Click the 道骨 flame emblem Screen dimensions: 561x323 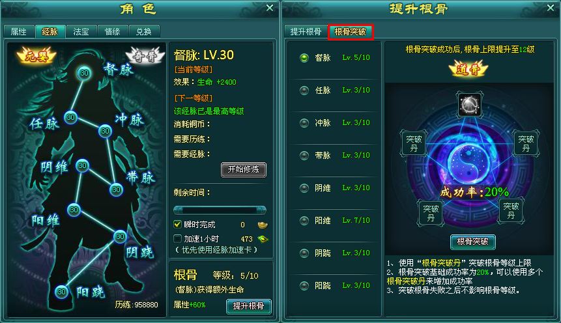click(468, 68)
